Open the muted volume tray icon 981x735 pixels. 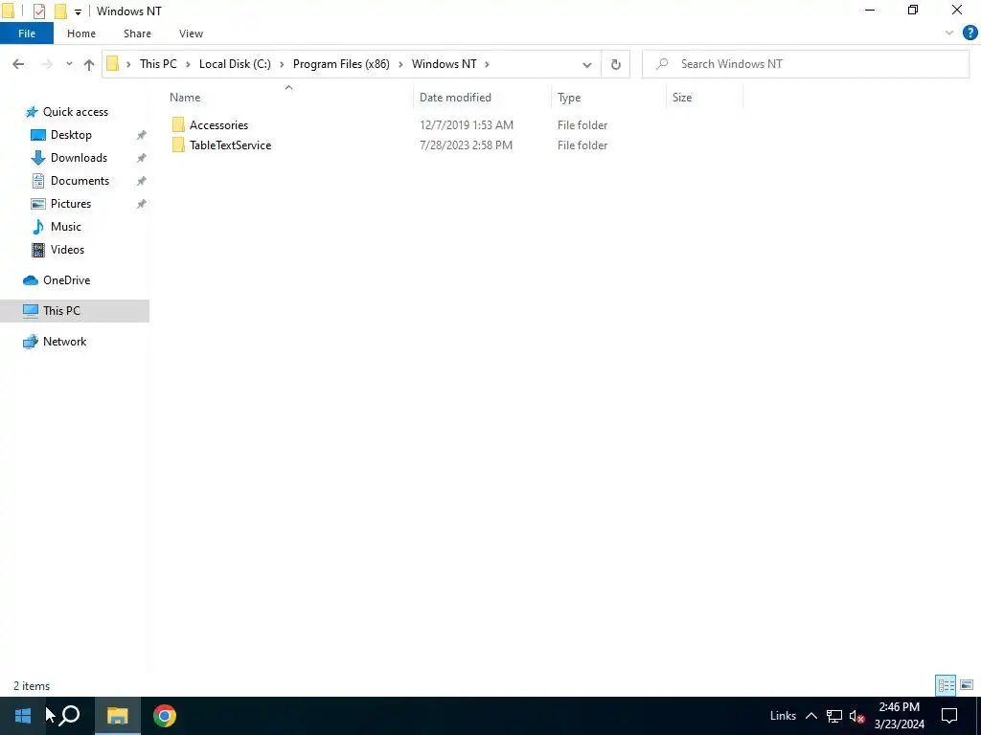pos(856,716)
